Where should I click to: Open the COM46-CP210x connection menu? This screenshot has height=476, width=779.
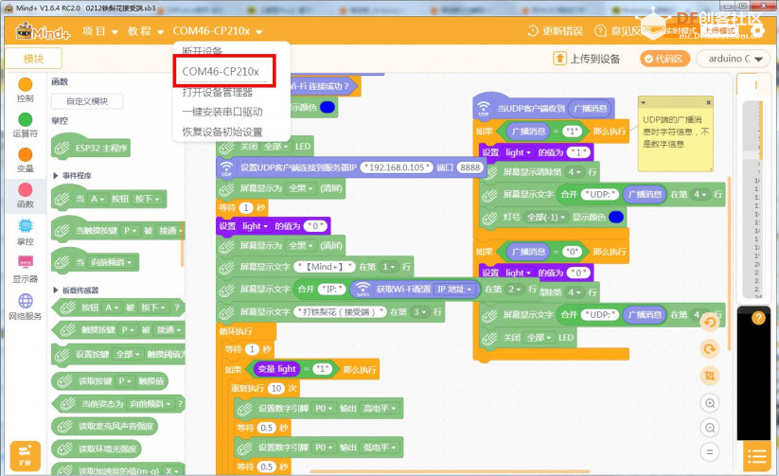pyautogui.click(x=218, y=31)
